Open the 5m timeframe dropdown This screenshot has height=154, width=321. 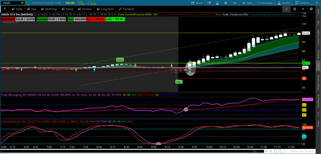[235, 3]
